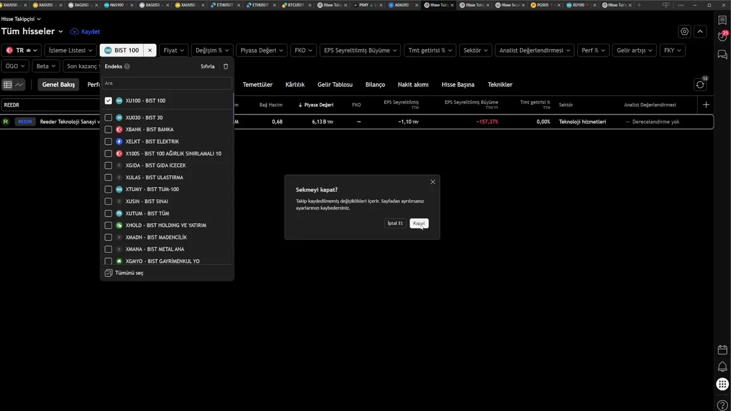
Task: Open the help question mark icon
Action: click(722, 405)
